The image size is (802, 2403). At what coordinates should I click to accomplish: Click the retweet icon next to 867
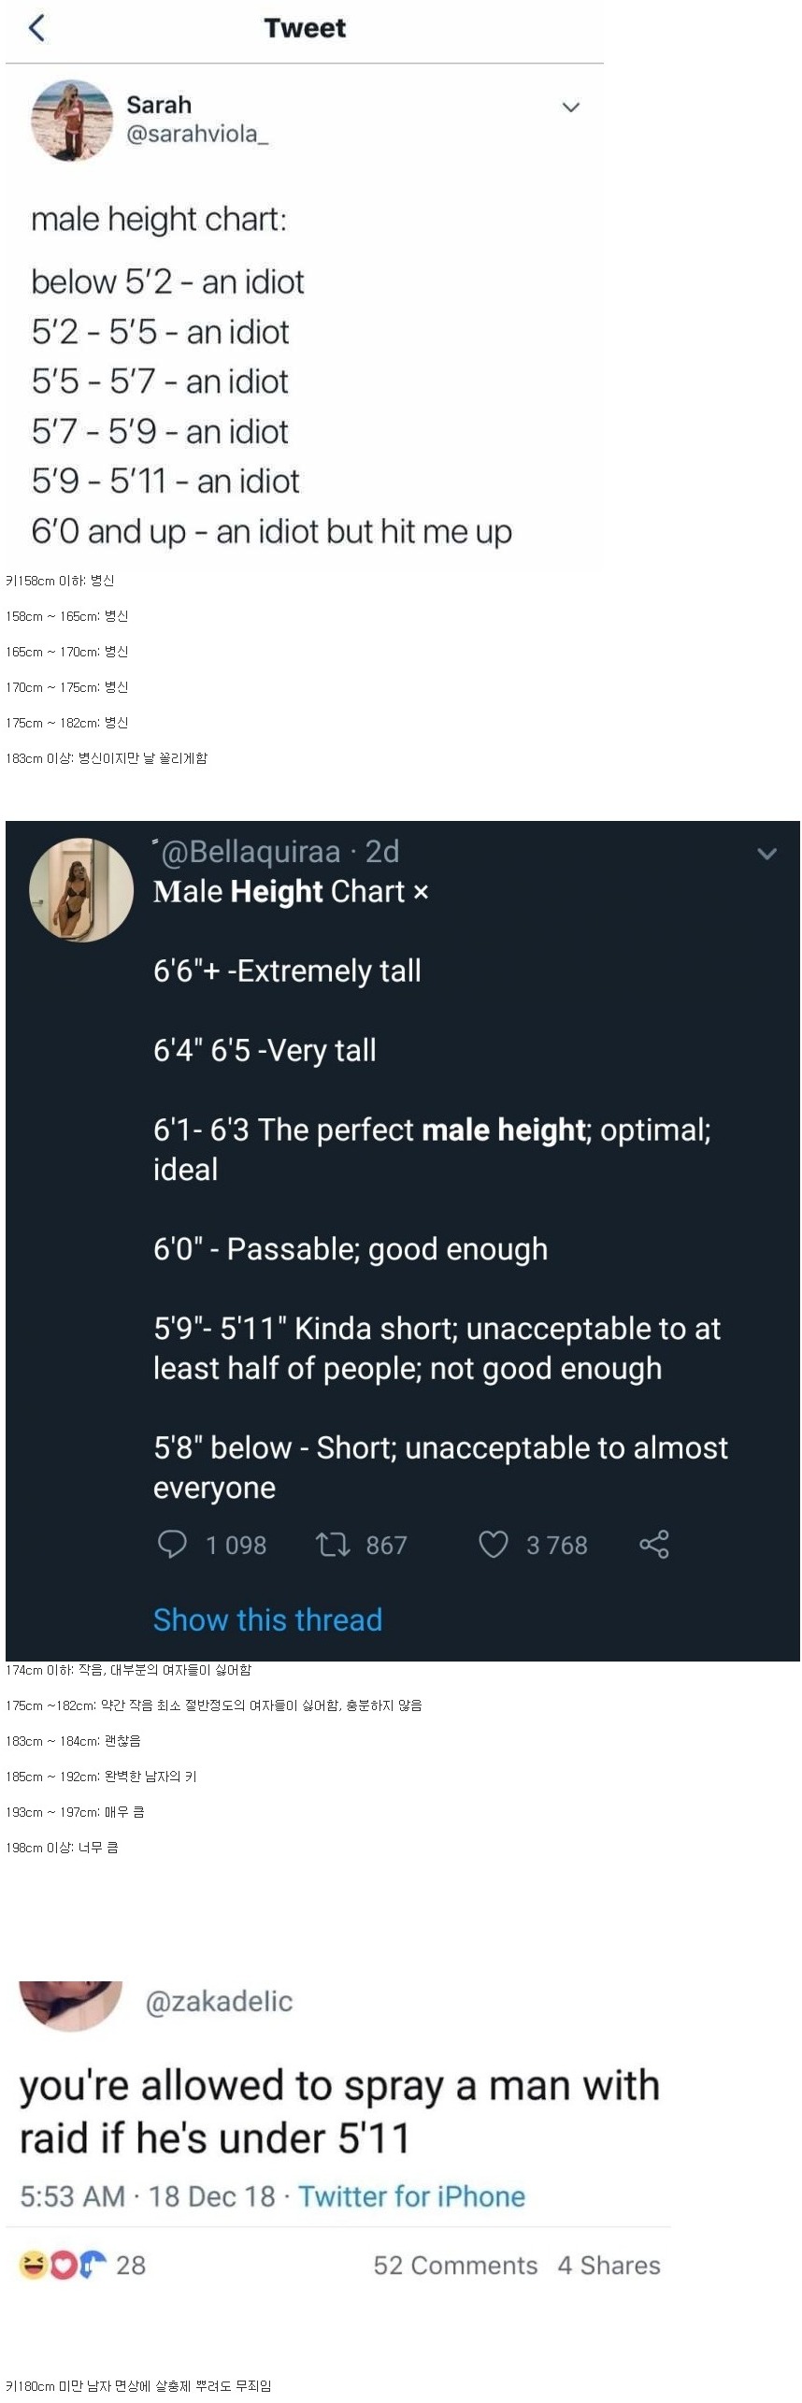tap(332, 1544)
